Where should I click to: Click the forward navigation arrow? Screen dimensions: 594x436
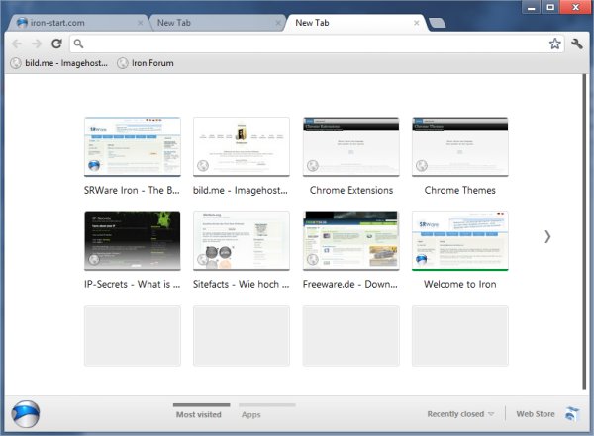click(x=37, y=44)
